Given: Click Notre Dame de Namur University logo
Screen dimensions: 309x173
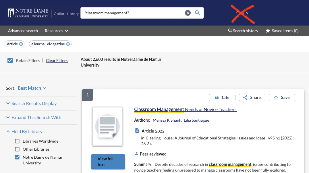Looking at the screenshot, I should coord(28,13).
